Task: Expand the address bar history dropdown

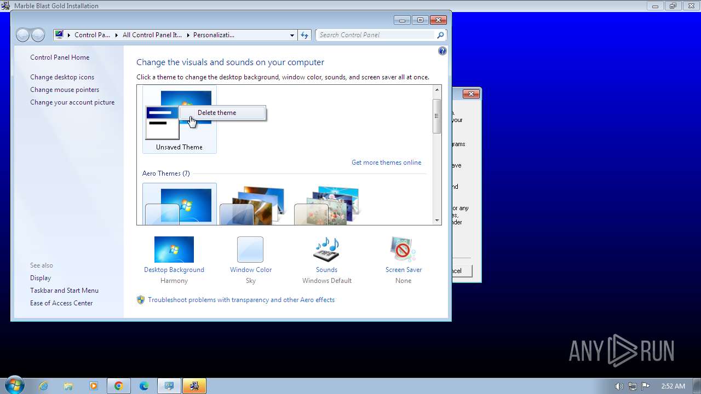Action: point(292,35)
